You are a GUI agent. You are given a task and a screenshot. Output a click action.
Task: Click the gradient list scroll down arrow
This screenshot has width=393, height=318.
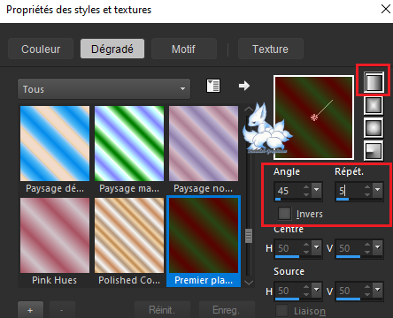pos(249,283)
